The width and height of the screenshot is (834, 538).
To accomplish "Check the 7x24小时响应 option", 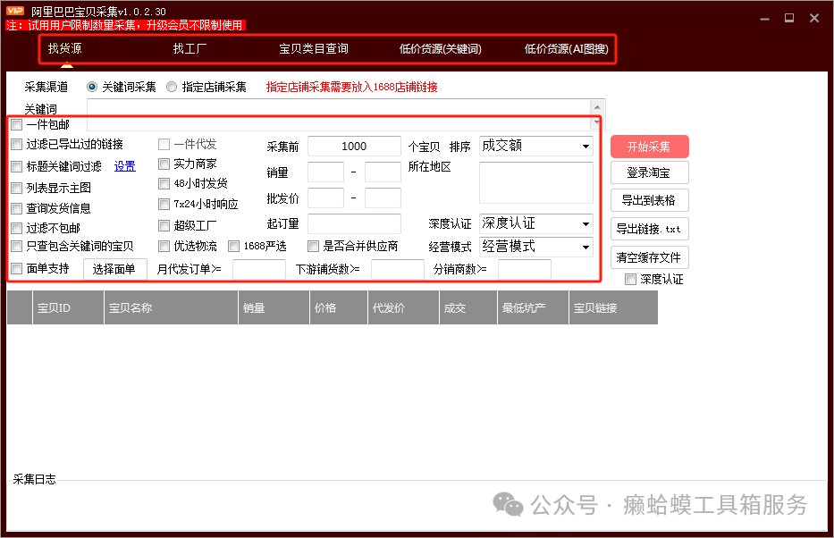I will click(164, 204).
